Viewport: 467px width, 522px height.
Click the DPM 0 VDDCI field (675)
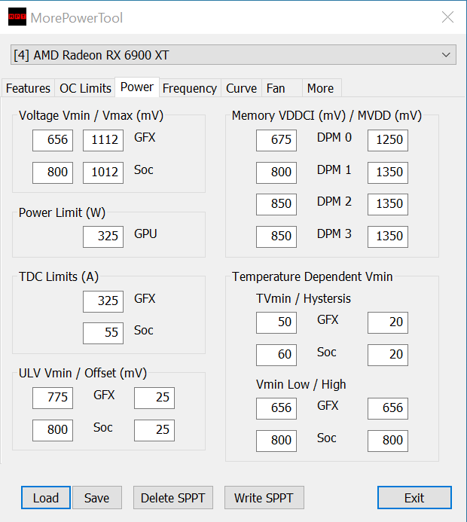(x=276, y=140)
